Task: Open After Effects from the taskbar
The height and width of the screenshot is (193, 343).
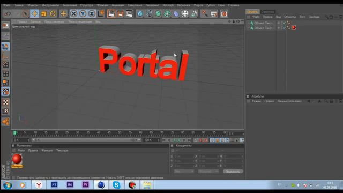Action: 70,185
